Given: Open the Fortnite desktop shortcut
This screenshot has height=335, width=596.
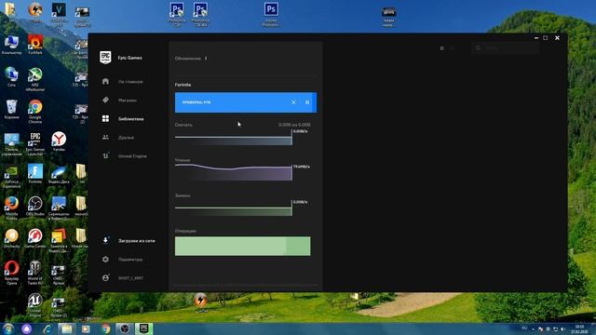Looking at the screenshot, I should [35, 174].
